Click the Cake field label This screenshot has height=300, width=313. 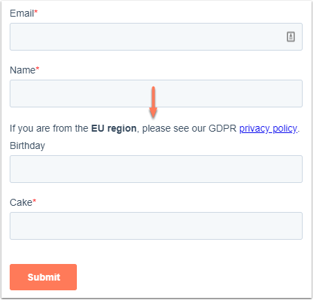click(21, 202)
